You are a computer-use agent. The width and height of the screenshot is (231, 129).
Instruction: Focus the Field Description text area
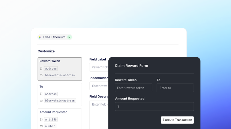point(99,114)
